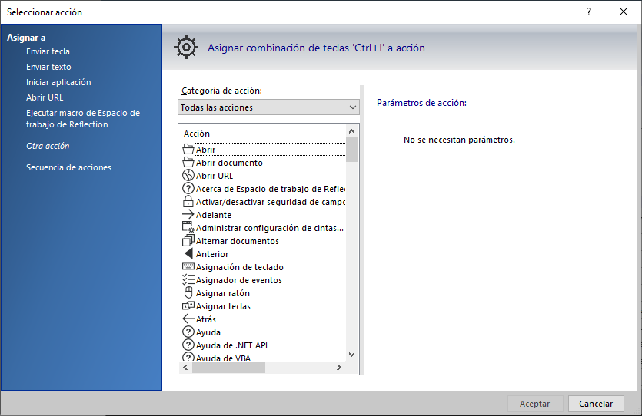
Task: Click the lock icon for Activar/desactivar seguridad
Action: 188,201
